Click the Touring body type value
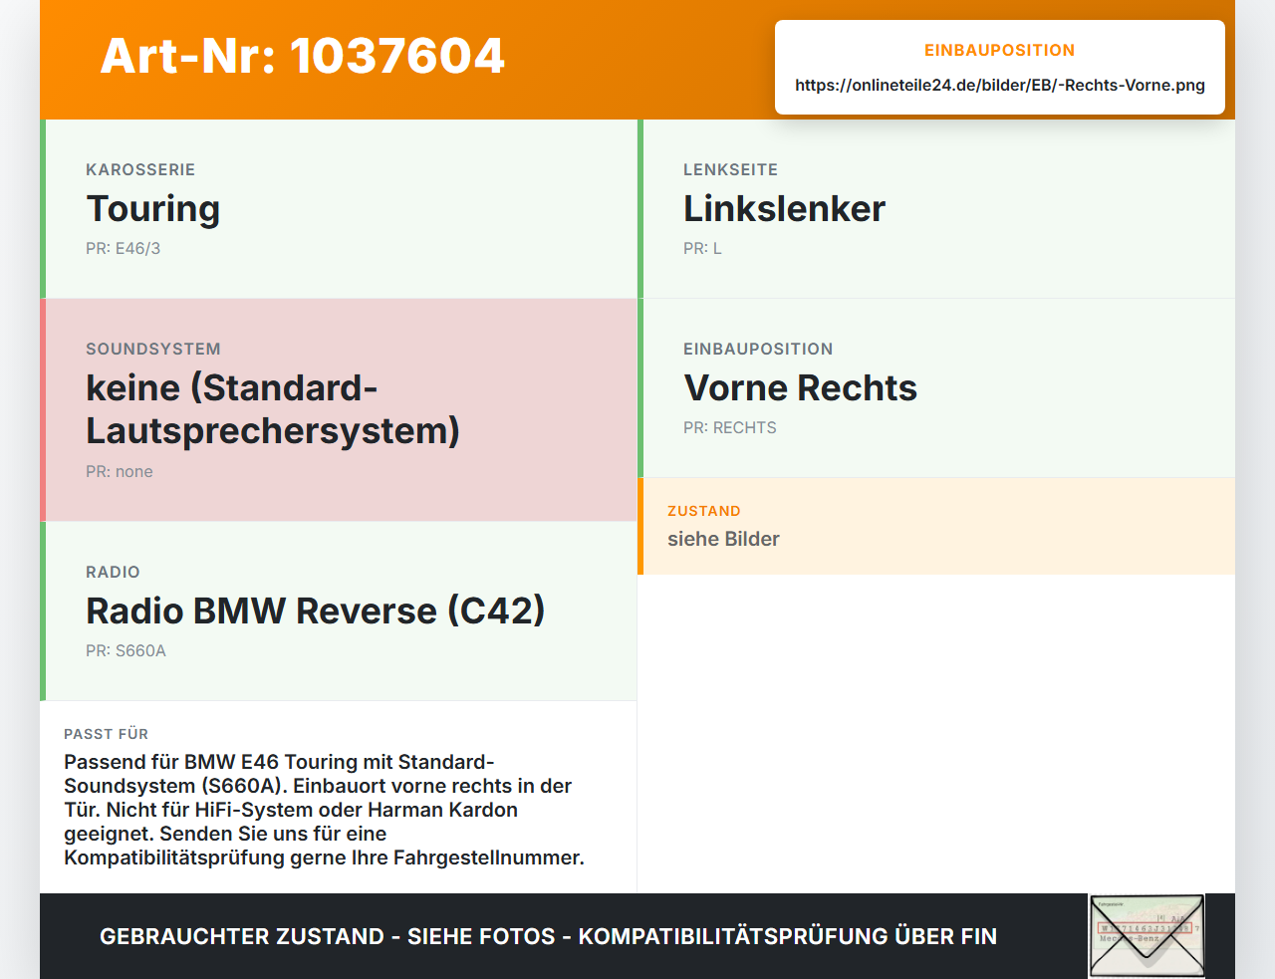 (x=153, y=209)
